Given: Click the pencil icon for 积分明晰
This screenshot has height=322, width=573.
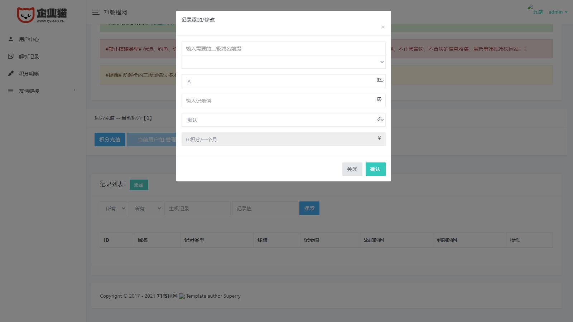Looking at the screenshot, I should point(11,73).
